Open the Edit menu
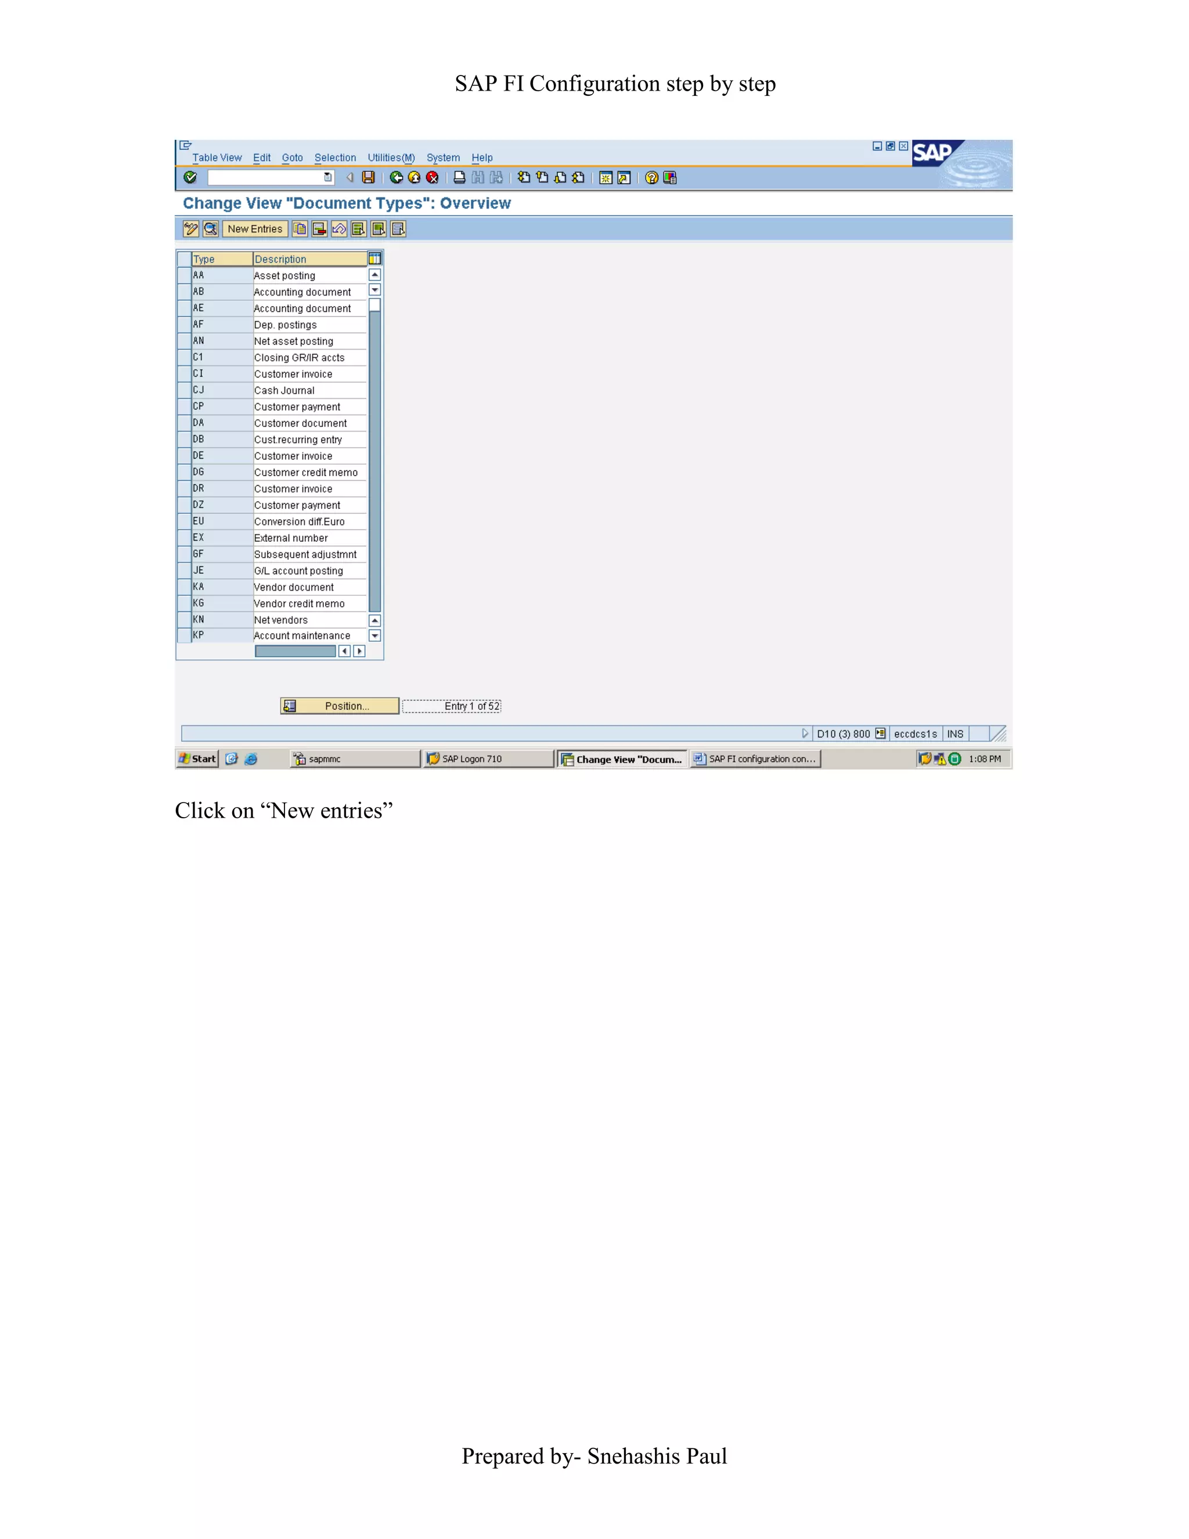Image resolution: width=1189 pixels, height=1539 pixels. pyautogui.click(x=262, y=158)
